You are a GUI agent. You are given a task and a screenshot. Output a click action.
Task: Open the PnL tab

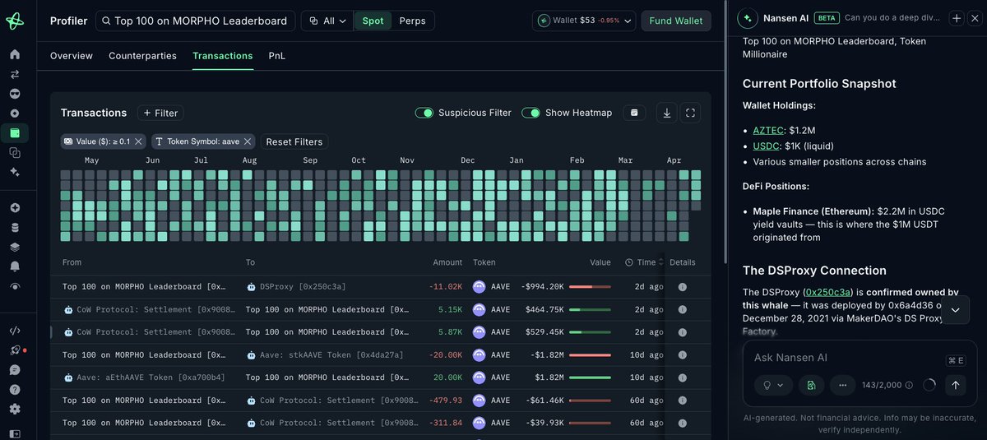(277, 56)
